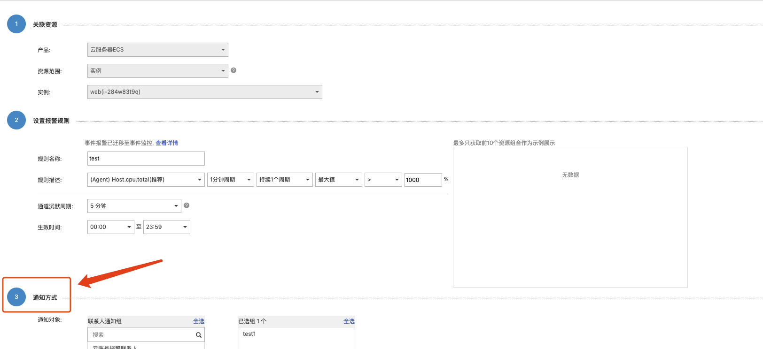Click the 通知方式 section heading
The width and height of the screenshot is (763, 349).
pyautogui.click(x=45, y=298)
